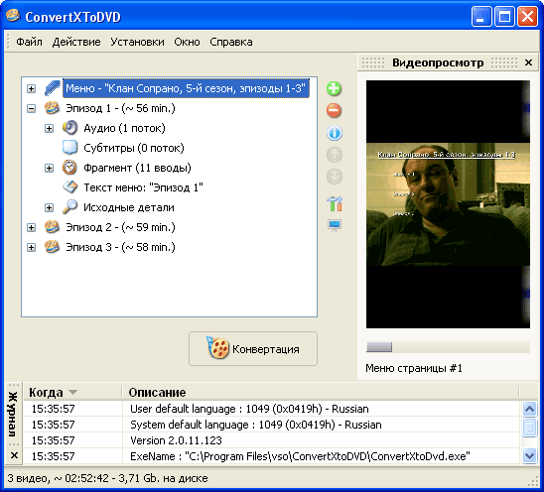Viewport: 544px width, 492px height.
Task: Open the Справка menu
Action: 231,42
